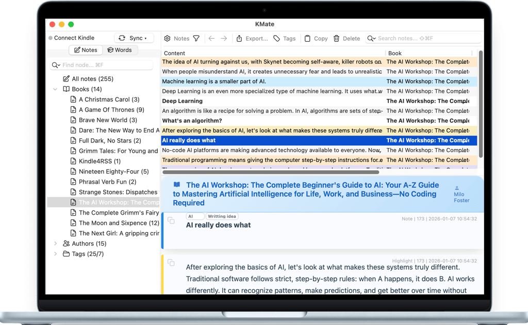Click Connect Kindle
The image size is (528, 325).
click(x=74, y=38)
